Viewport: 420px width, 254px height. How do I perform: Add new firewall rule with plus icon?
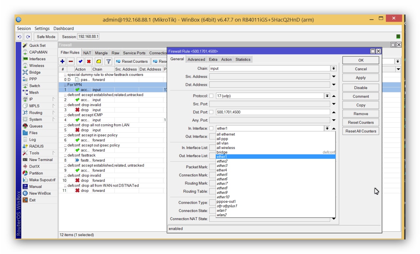(x=63, y=61)
